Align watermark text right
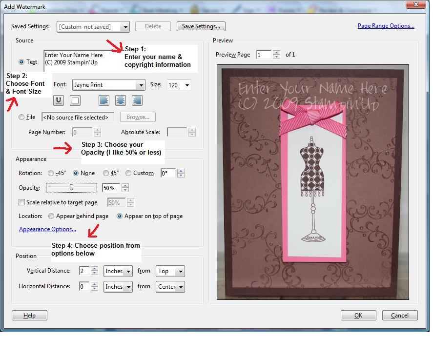Viewport: 433px width, 337px height. tap(137, 100)
